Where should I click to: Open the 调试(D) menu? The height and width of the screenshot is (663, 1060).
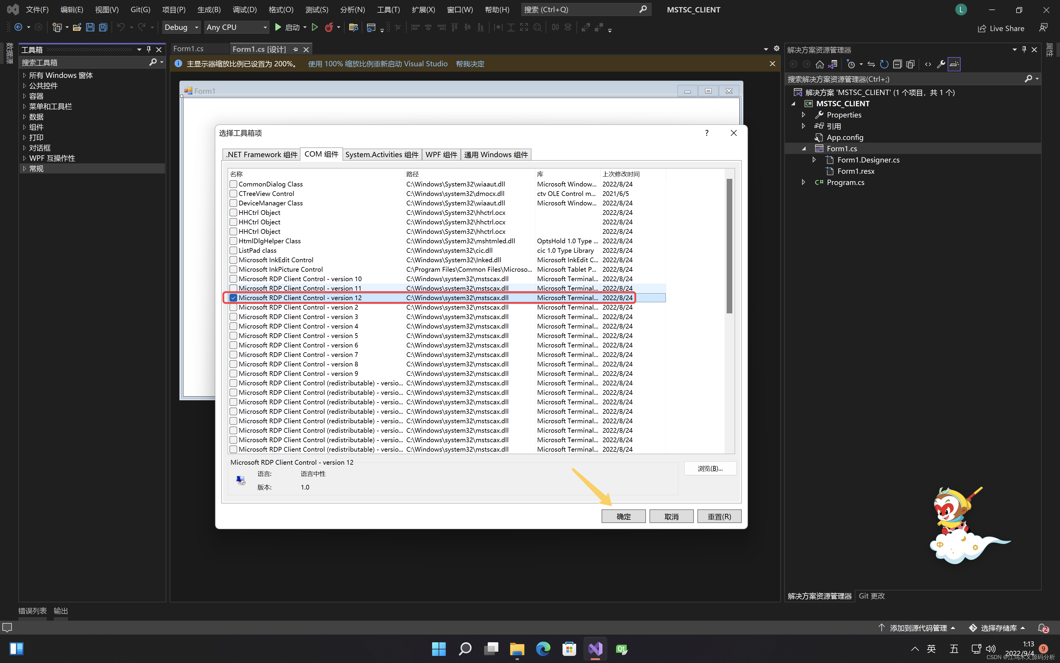click(245, 10)
